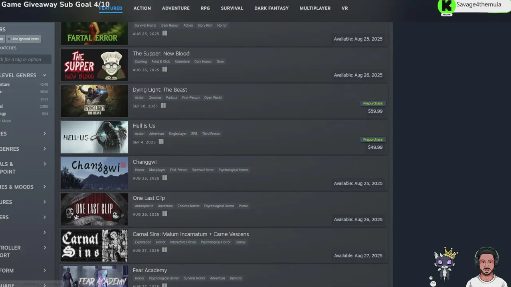Click the Zombies tag
The width and height of the screenshot is (511, 287).
point(155,98)
